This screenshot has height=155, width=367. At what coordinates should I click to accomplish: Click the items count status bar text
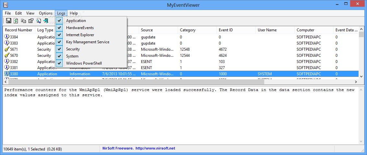coord(32,149)
